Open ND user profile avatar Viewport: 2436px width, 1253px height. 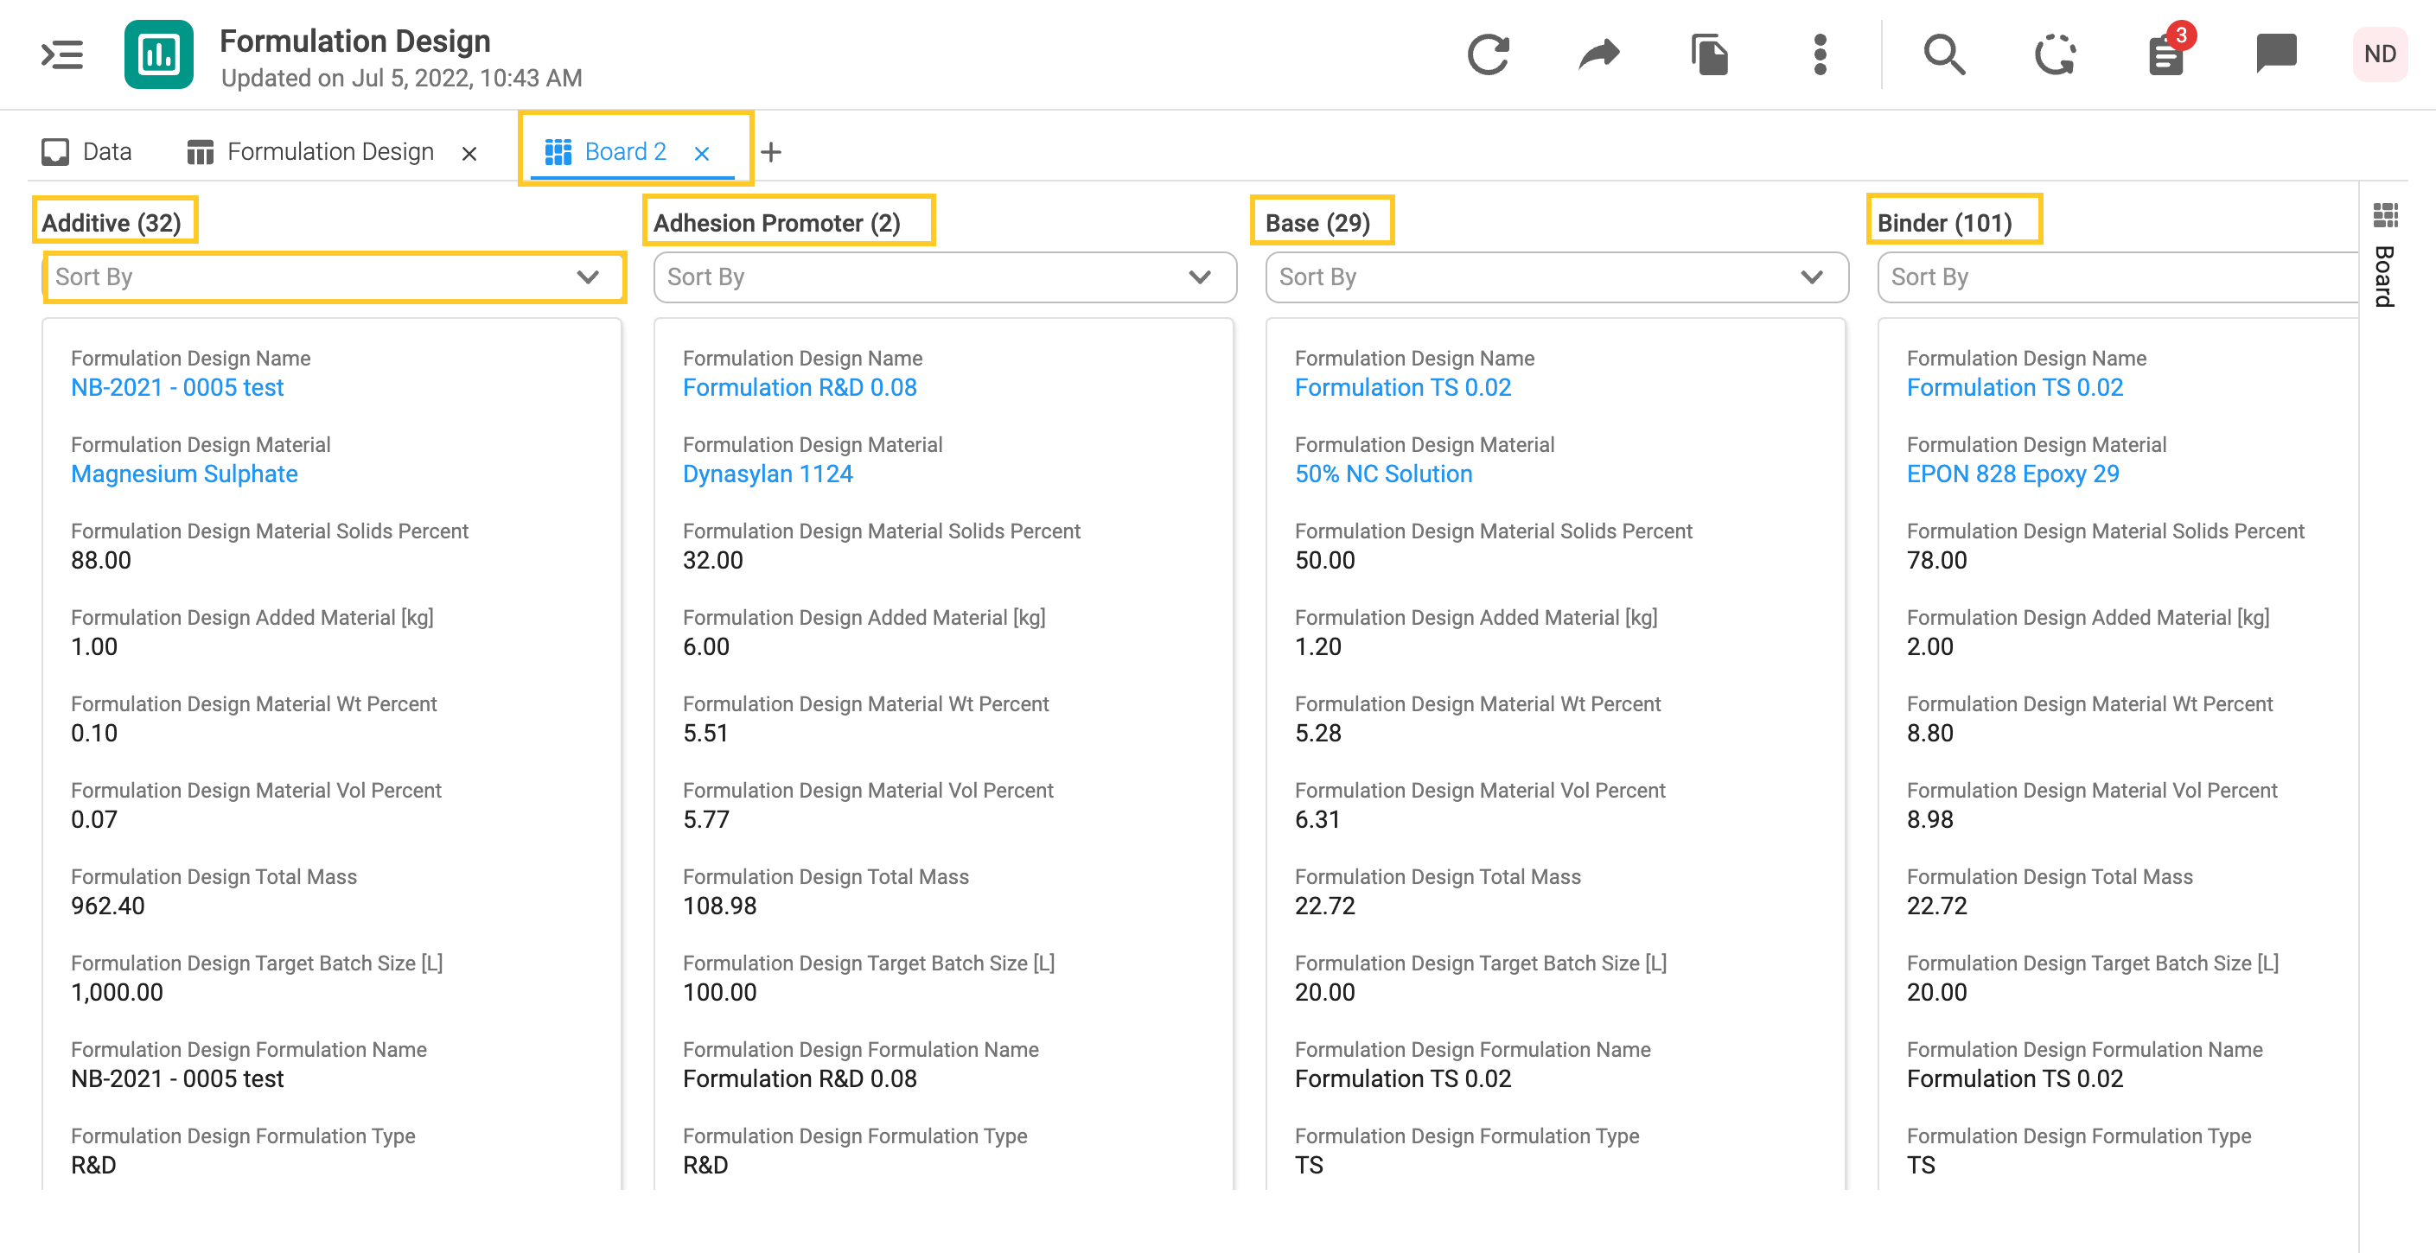pyautogui.click(x=2380, y=54)
